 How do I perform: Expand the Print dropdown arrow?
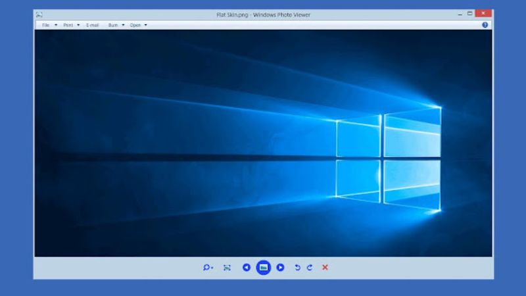pyautogui.click(x=78, y=25)
